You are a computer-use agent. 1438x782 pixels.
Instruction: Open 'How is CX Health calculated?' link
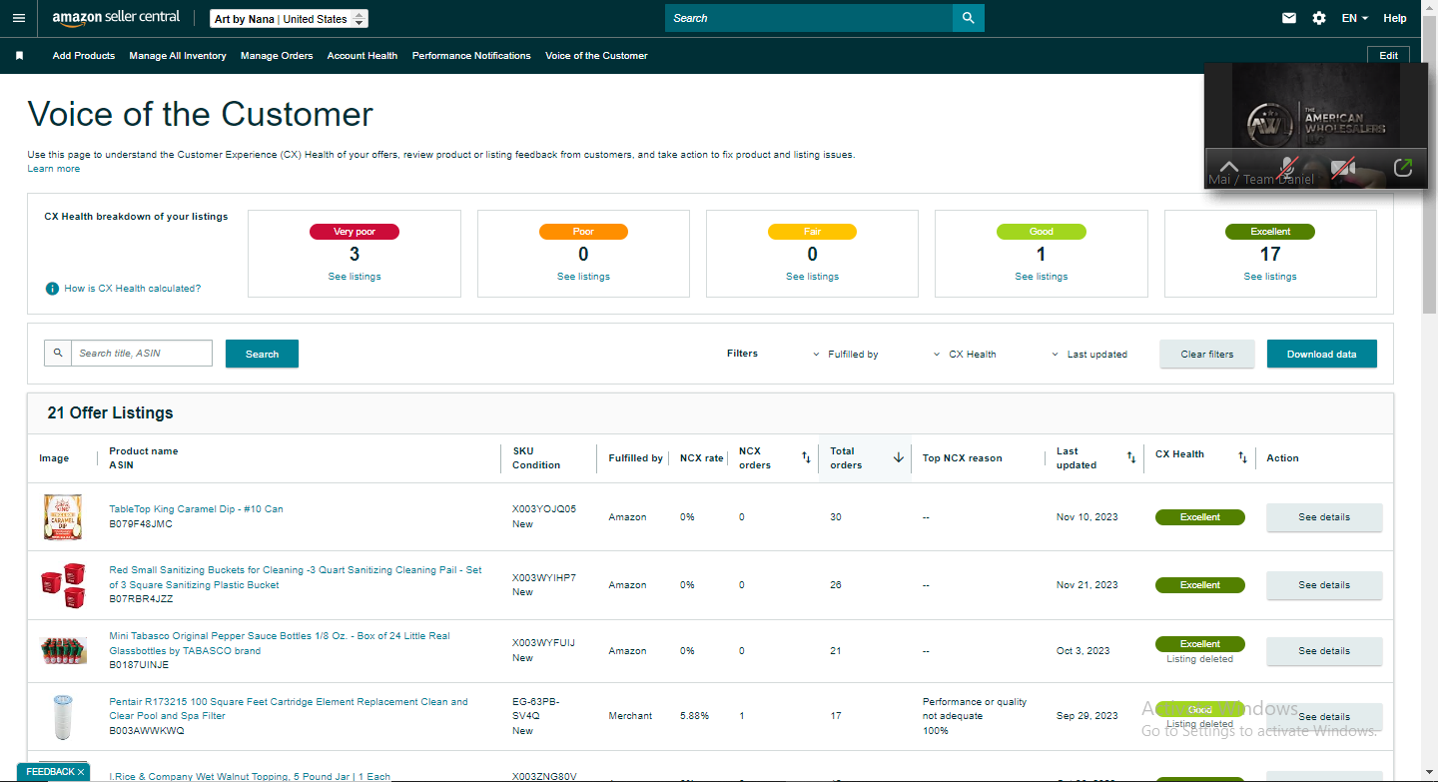[x=133, y=289]
